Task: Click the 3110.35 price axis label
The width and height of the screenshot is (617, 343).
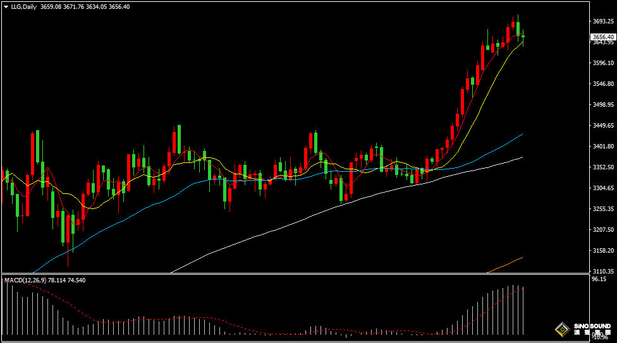Action: click(603, 272)
